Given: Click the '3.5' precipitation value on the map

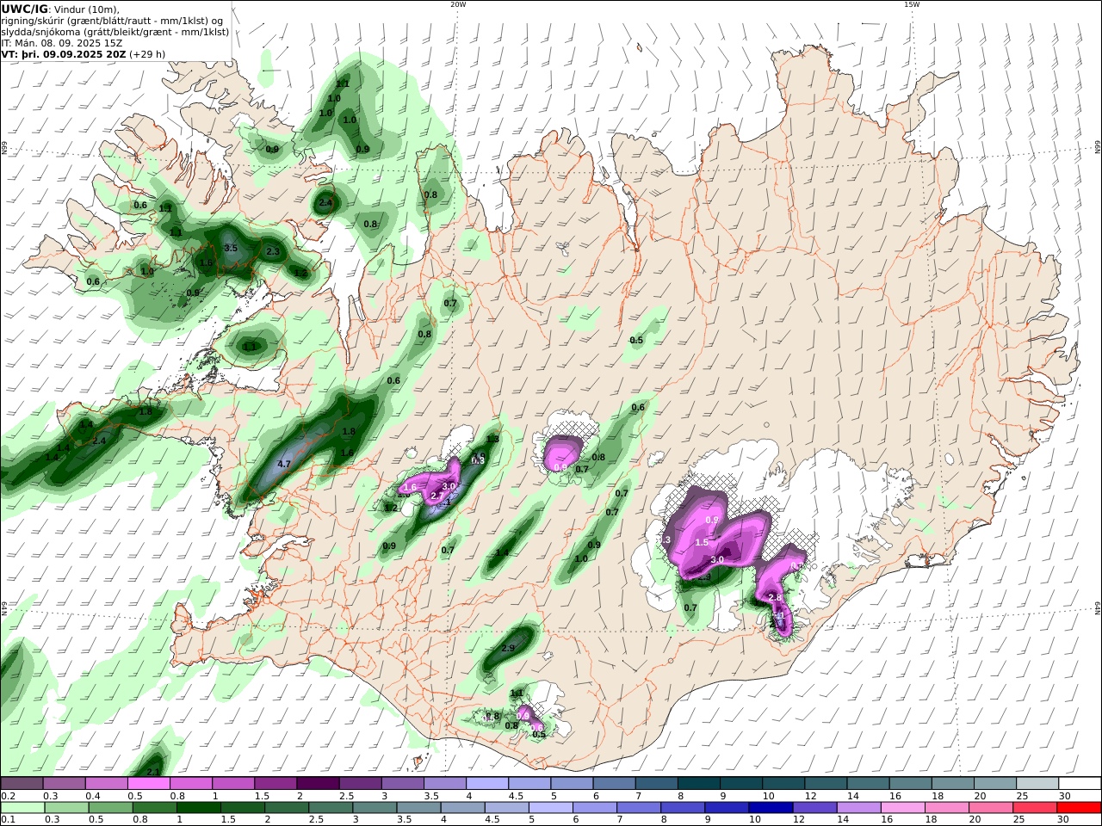Looking at the screenshot, I should click(231, 248).
